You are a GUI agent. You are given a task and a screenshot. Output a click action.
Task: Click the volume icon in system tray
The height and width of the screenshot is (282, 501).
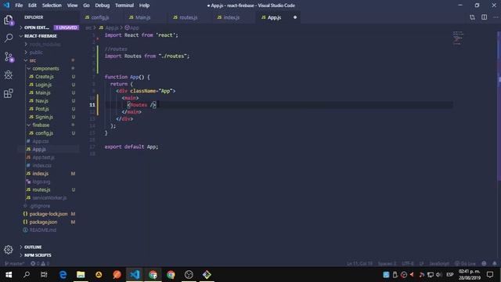coord(439,275)
